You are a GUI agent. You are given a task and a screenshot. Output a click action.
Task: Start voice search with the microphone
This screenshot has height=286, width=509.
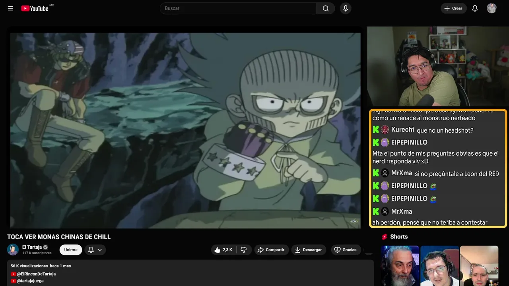(346, 8)
